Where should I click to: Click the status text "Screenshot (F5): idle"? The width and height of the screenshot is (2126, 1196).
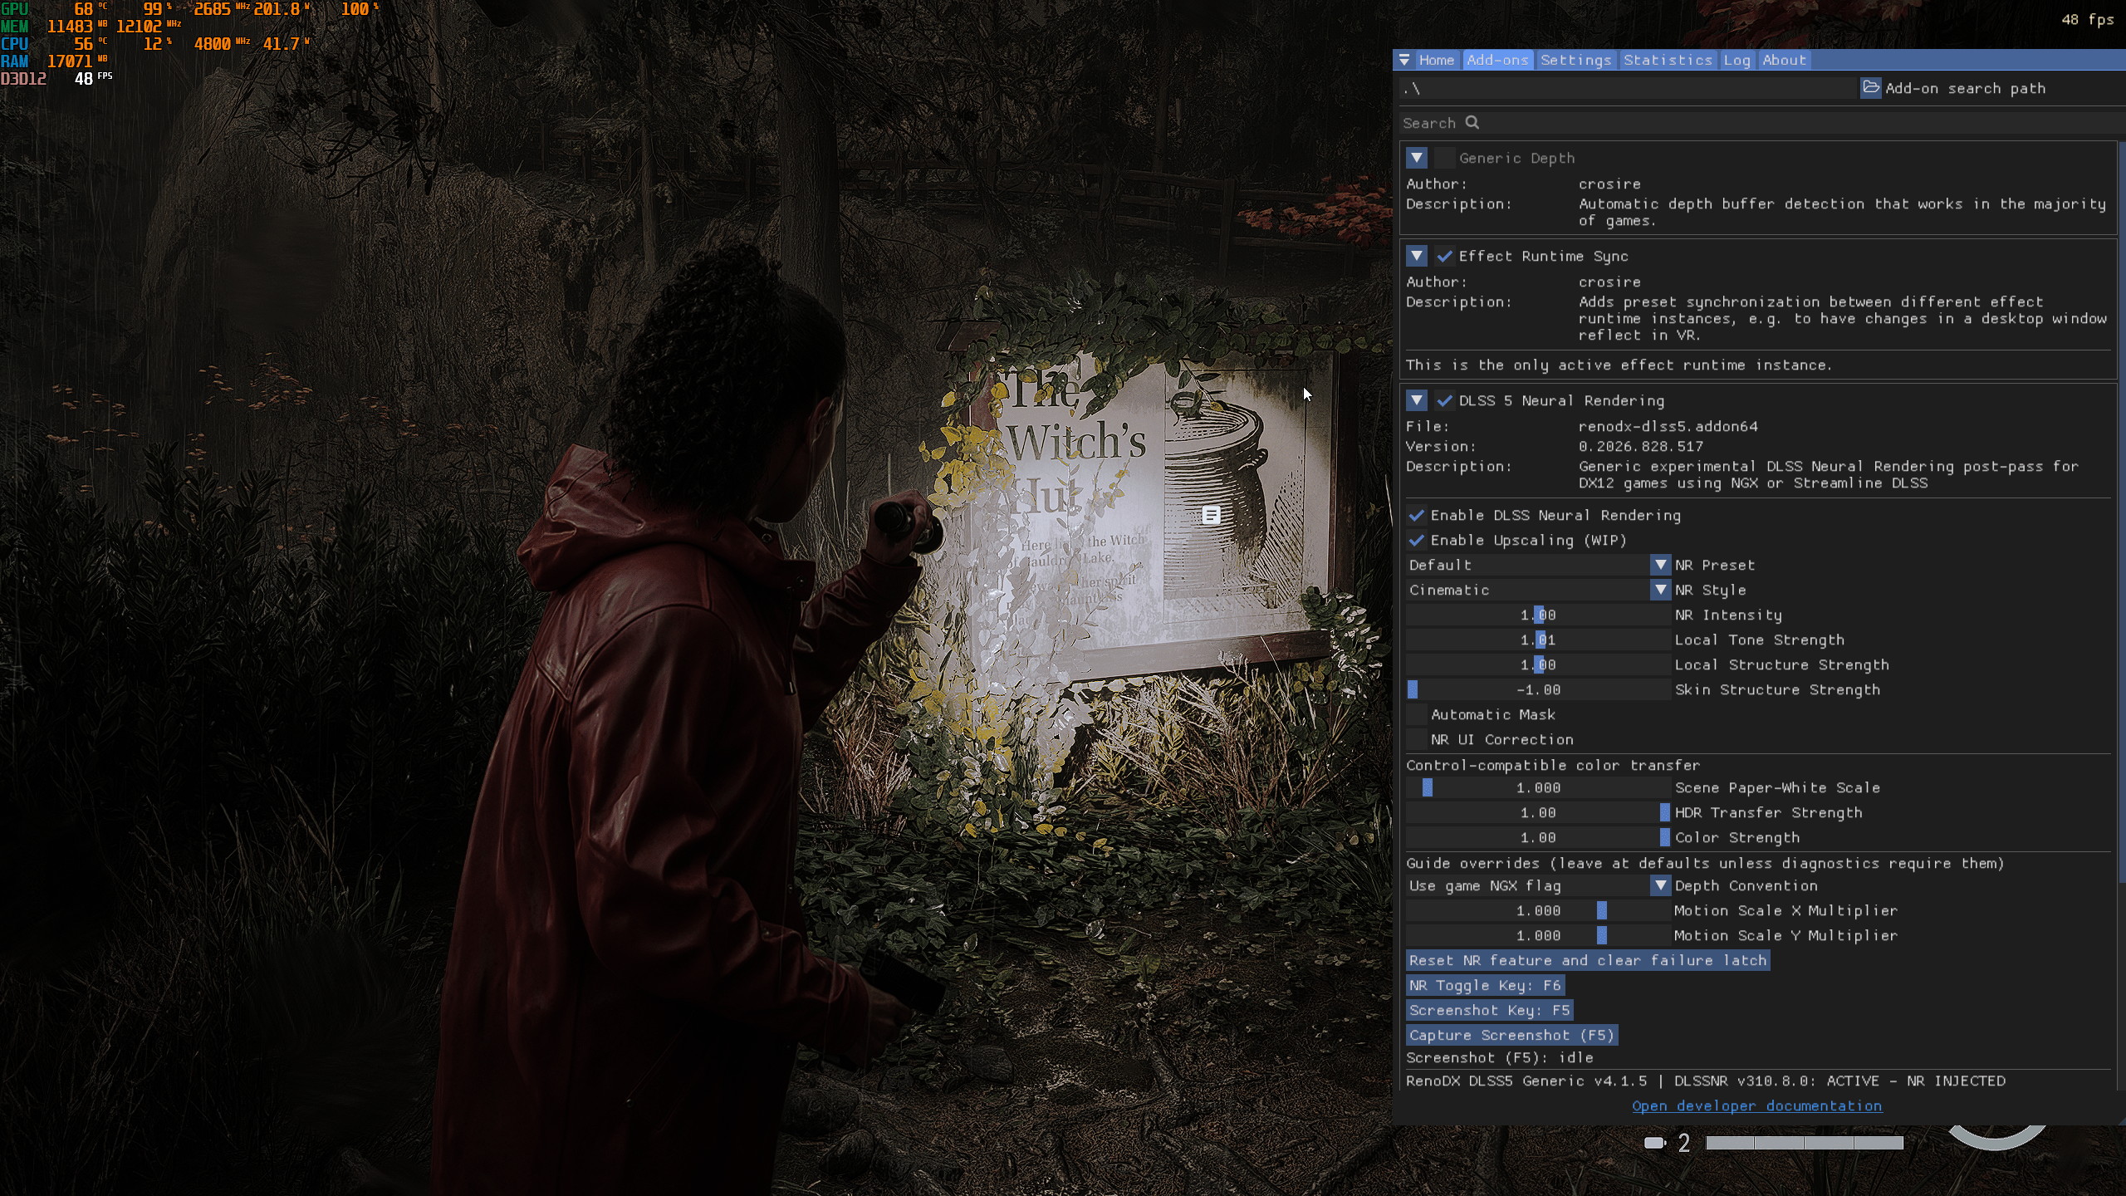[1500, 1057]
